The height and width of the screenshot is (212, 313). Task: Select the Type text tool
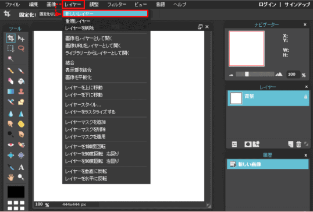pyautogui.click(x=21, y=167)
